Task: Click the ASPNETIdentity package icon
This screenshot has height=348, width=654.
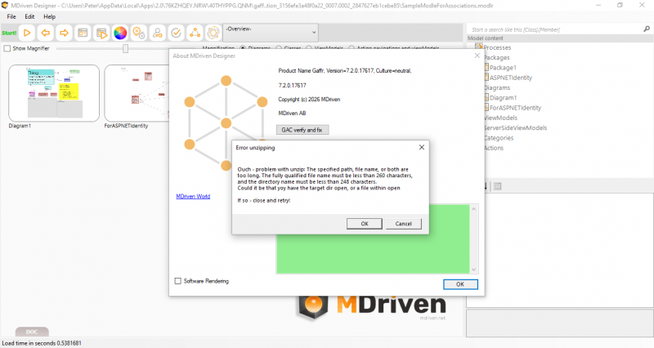Action: (486, 77)
